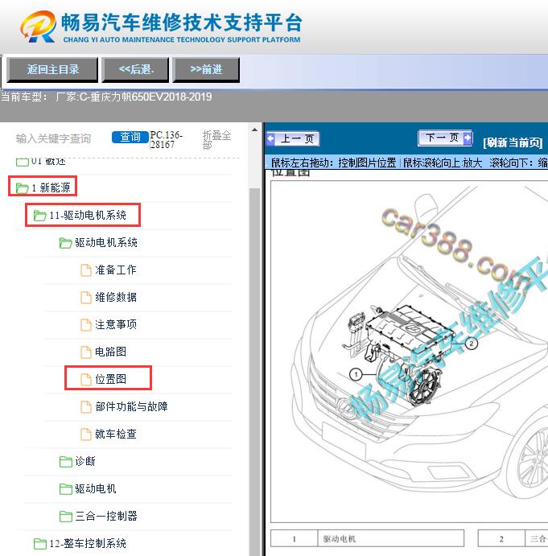Go back with <<后退 button
The image size is (548, 556).
point(135,69)
